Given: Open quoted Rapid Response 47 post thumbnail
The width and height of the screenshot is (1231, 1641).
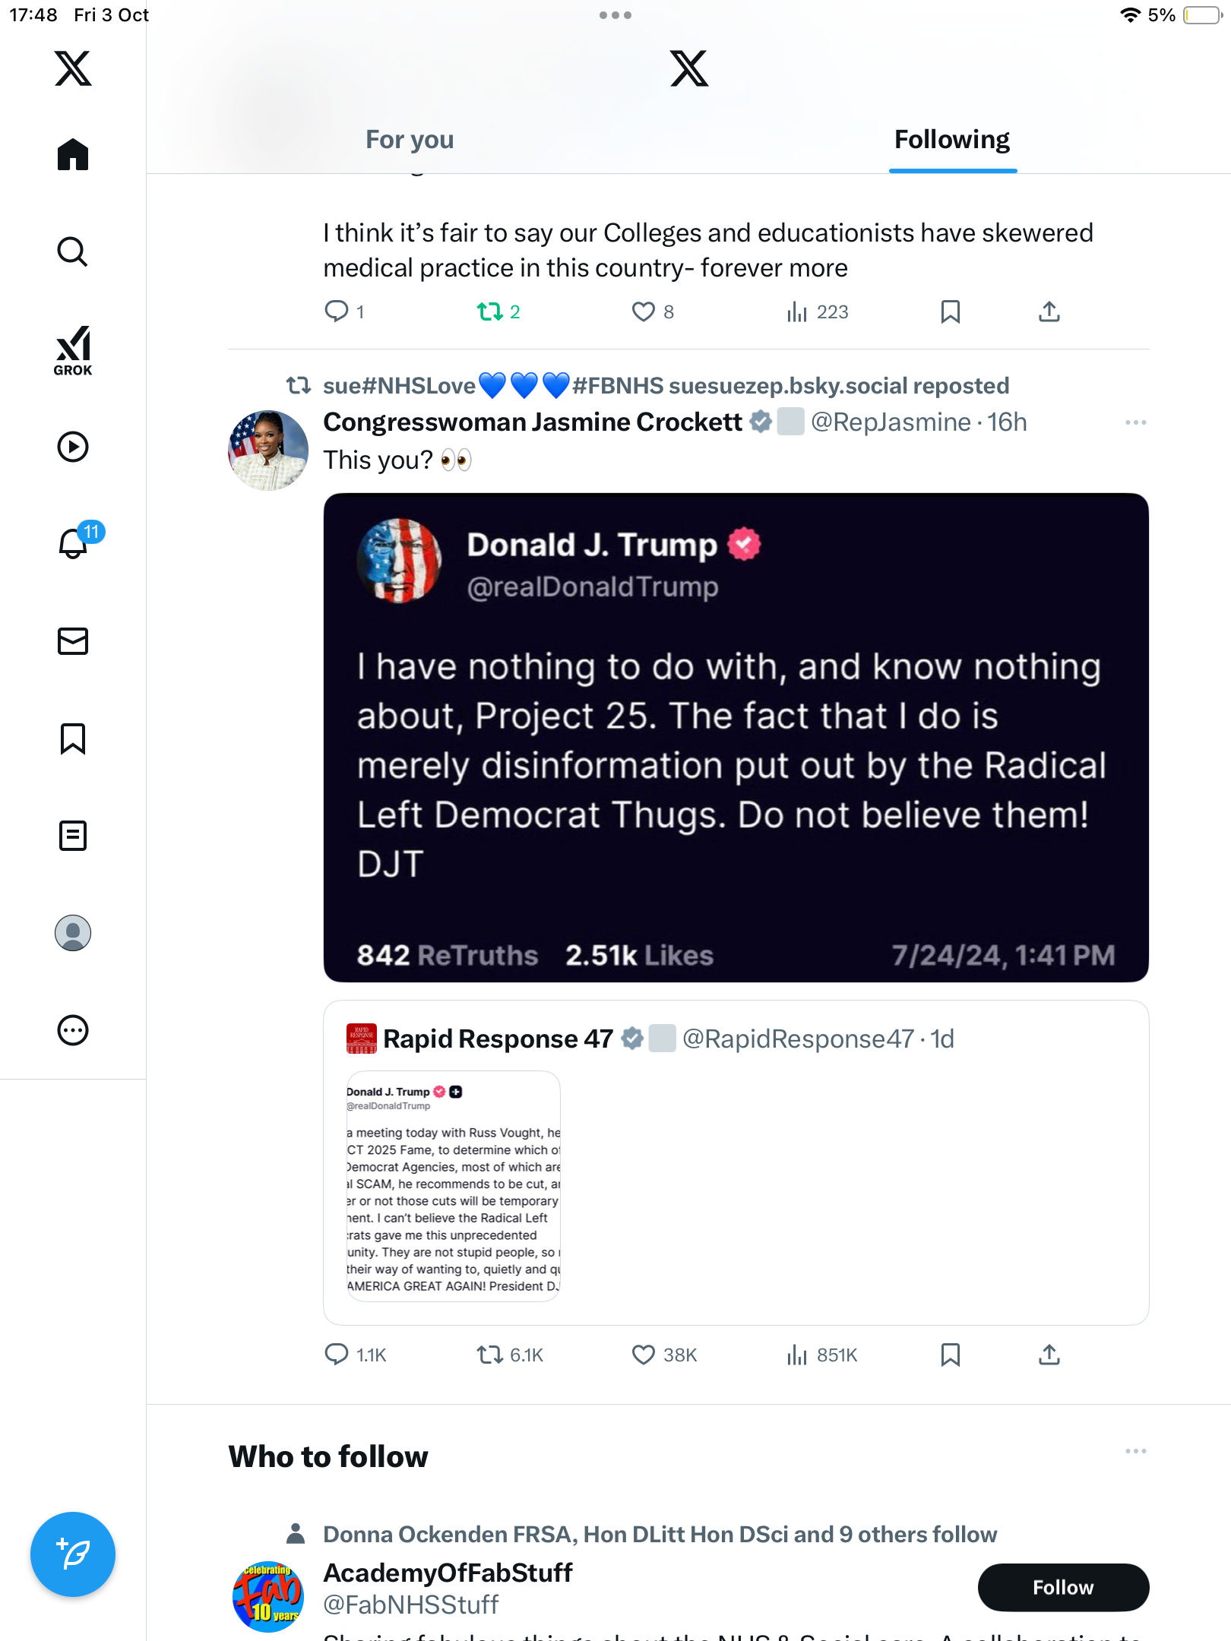Looking at the screenshot, I should click(x=454, y=1186).
